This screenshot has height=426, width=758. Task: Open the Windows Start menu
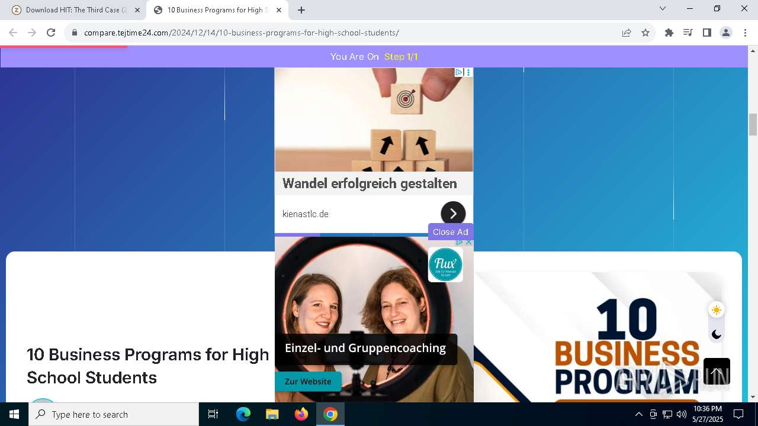click(14, 414)
